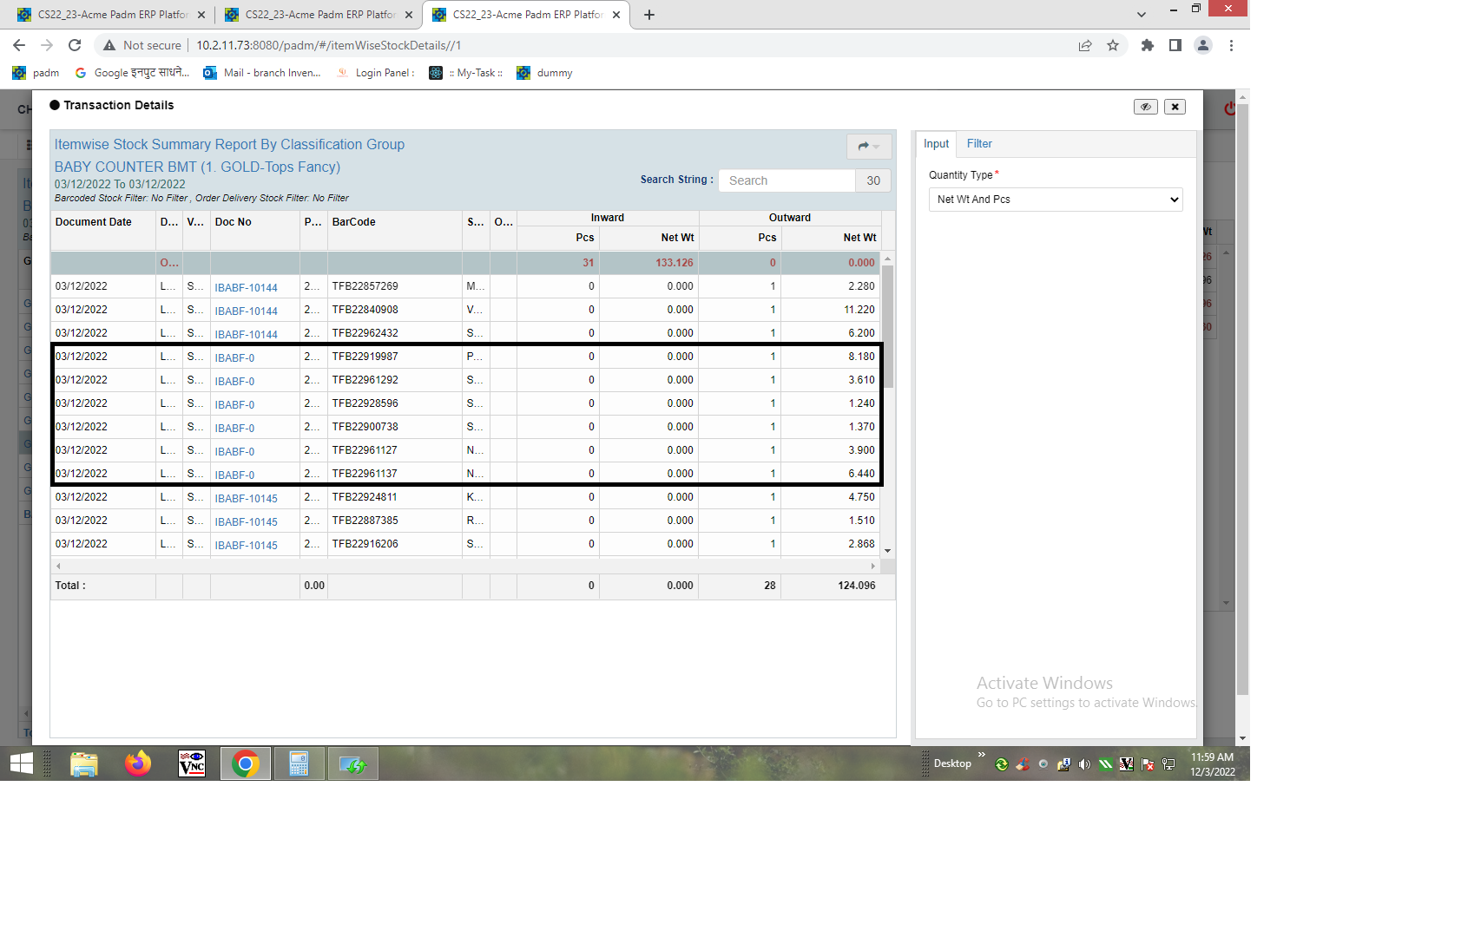
Task: Open IBABF-0 link for barcode TFB22919987
Action: coord(234,358)
